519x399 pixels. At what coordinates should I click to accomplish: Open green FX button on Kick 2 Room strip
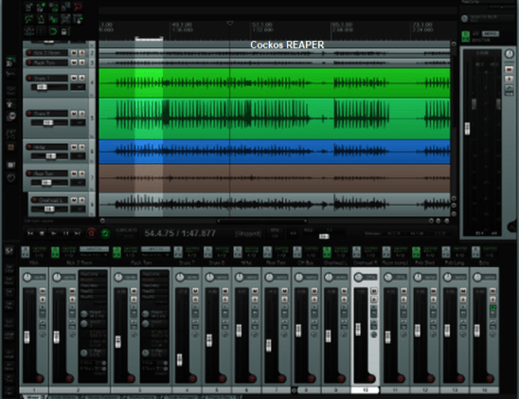point(55,252)
